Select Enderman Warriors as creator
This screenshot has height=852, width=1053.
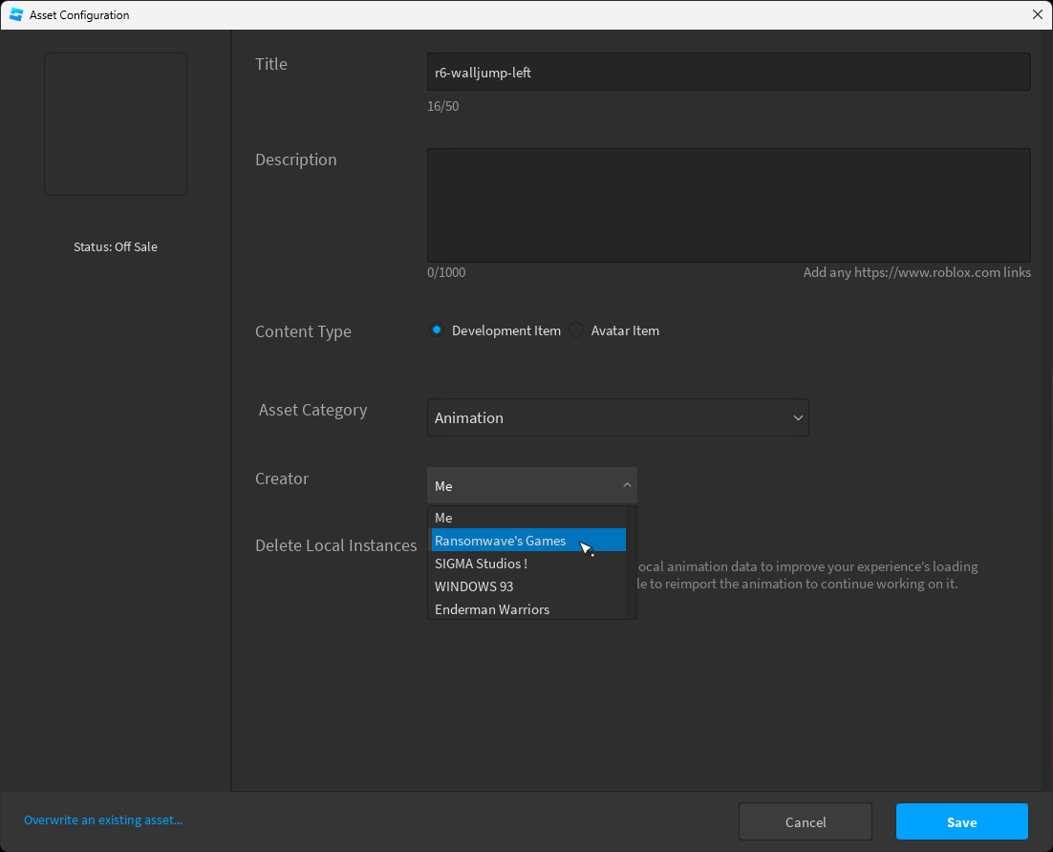tap(527, 609)
